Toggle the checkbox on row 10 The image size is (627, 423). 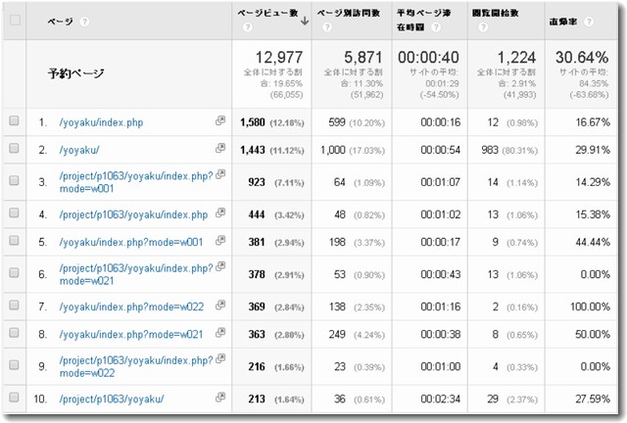click(x=14, y=399)
